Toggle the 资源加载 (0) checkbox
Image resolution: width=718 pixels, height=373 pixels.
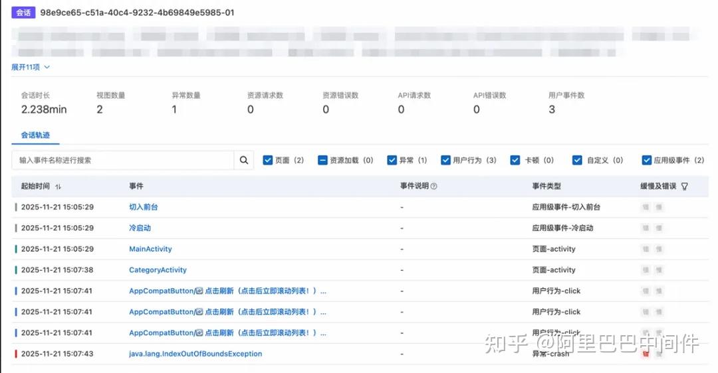click(323, 160)
